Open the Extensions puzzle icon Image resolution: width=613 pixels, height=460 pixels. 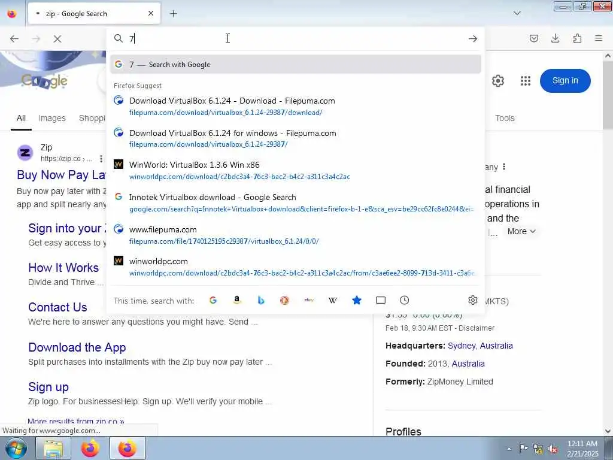tap(577, 38)
